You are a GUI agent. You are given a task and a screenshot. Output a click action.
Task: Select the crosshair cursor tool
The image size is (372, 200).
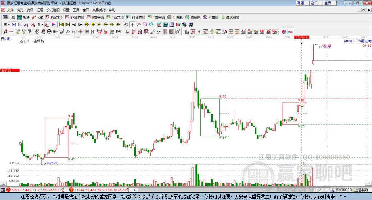[x=132, y=25]
